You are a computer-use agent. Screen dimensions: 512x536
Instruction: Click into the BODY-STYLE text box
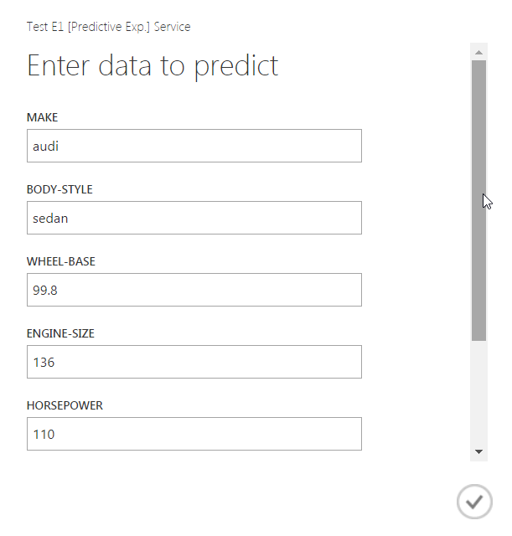pyautogui.click(x=194, y=218)
